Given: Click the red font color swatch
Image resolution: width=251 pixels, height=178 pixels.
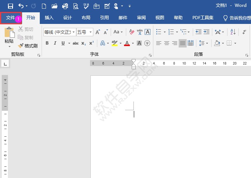Looking at the screenshot, I should coord(127,43).
